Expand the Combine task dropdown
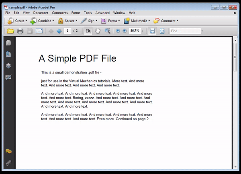Viewport: 241px width, 174px height. [x=53, y=21]
